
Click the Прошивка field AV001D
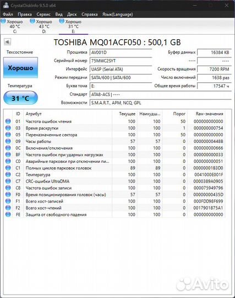[x=121, y=52]
